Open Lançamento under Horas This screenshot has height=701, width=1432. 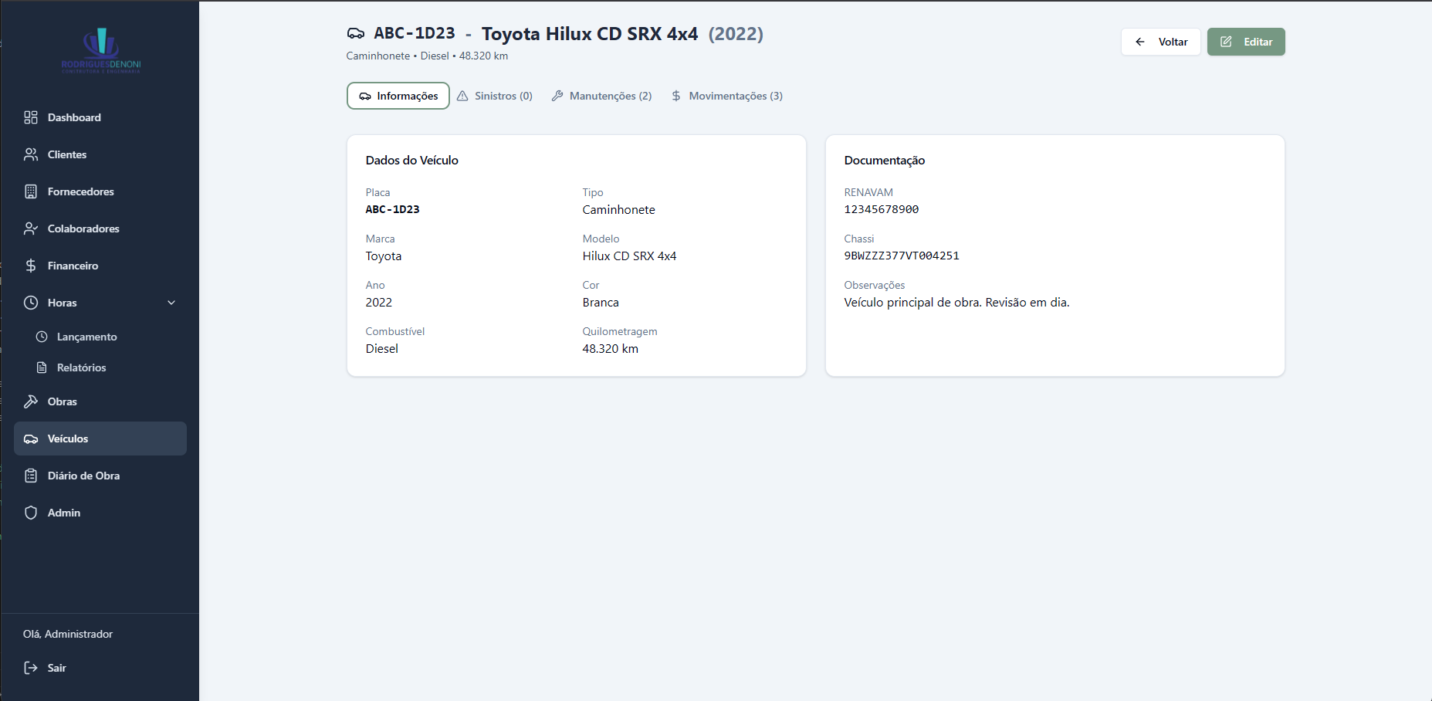pyautogui.click(x=86, y=337)
